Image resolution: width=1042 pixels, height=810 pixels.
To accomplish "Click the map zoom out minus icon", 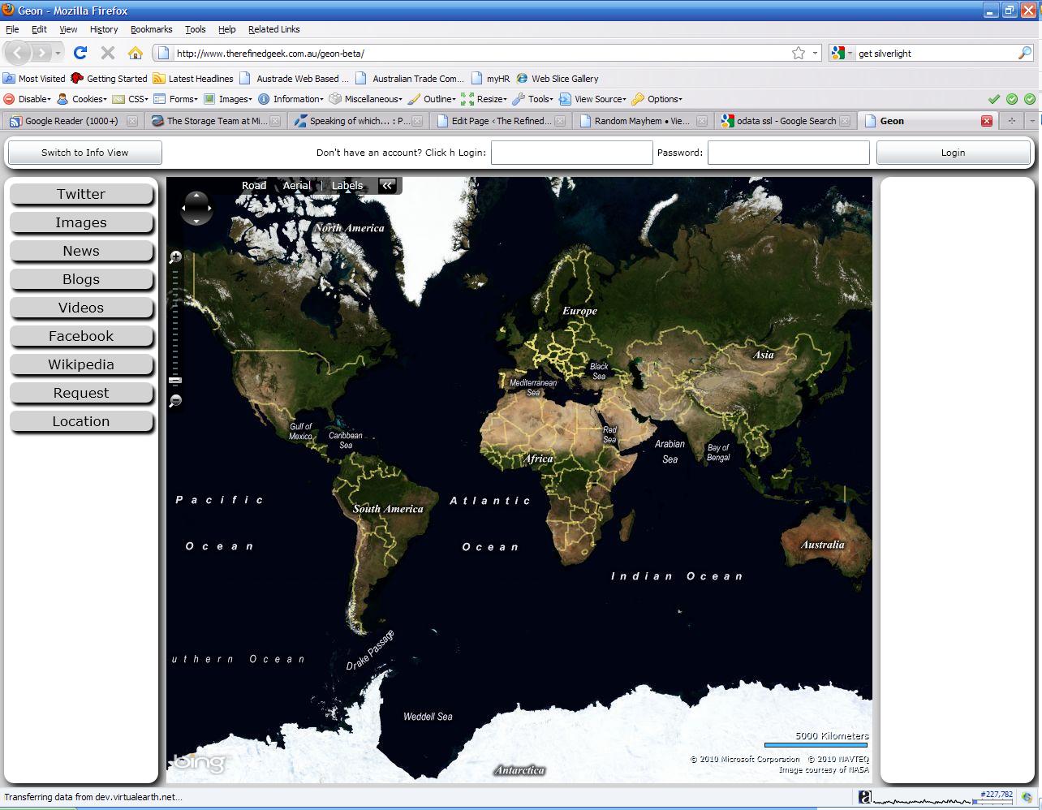I will 175,401.
